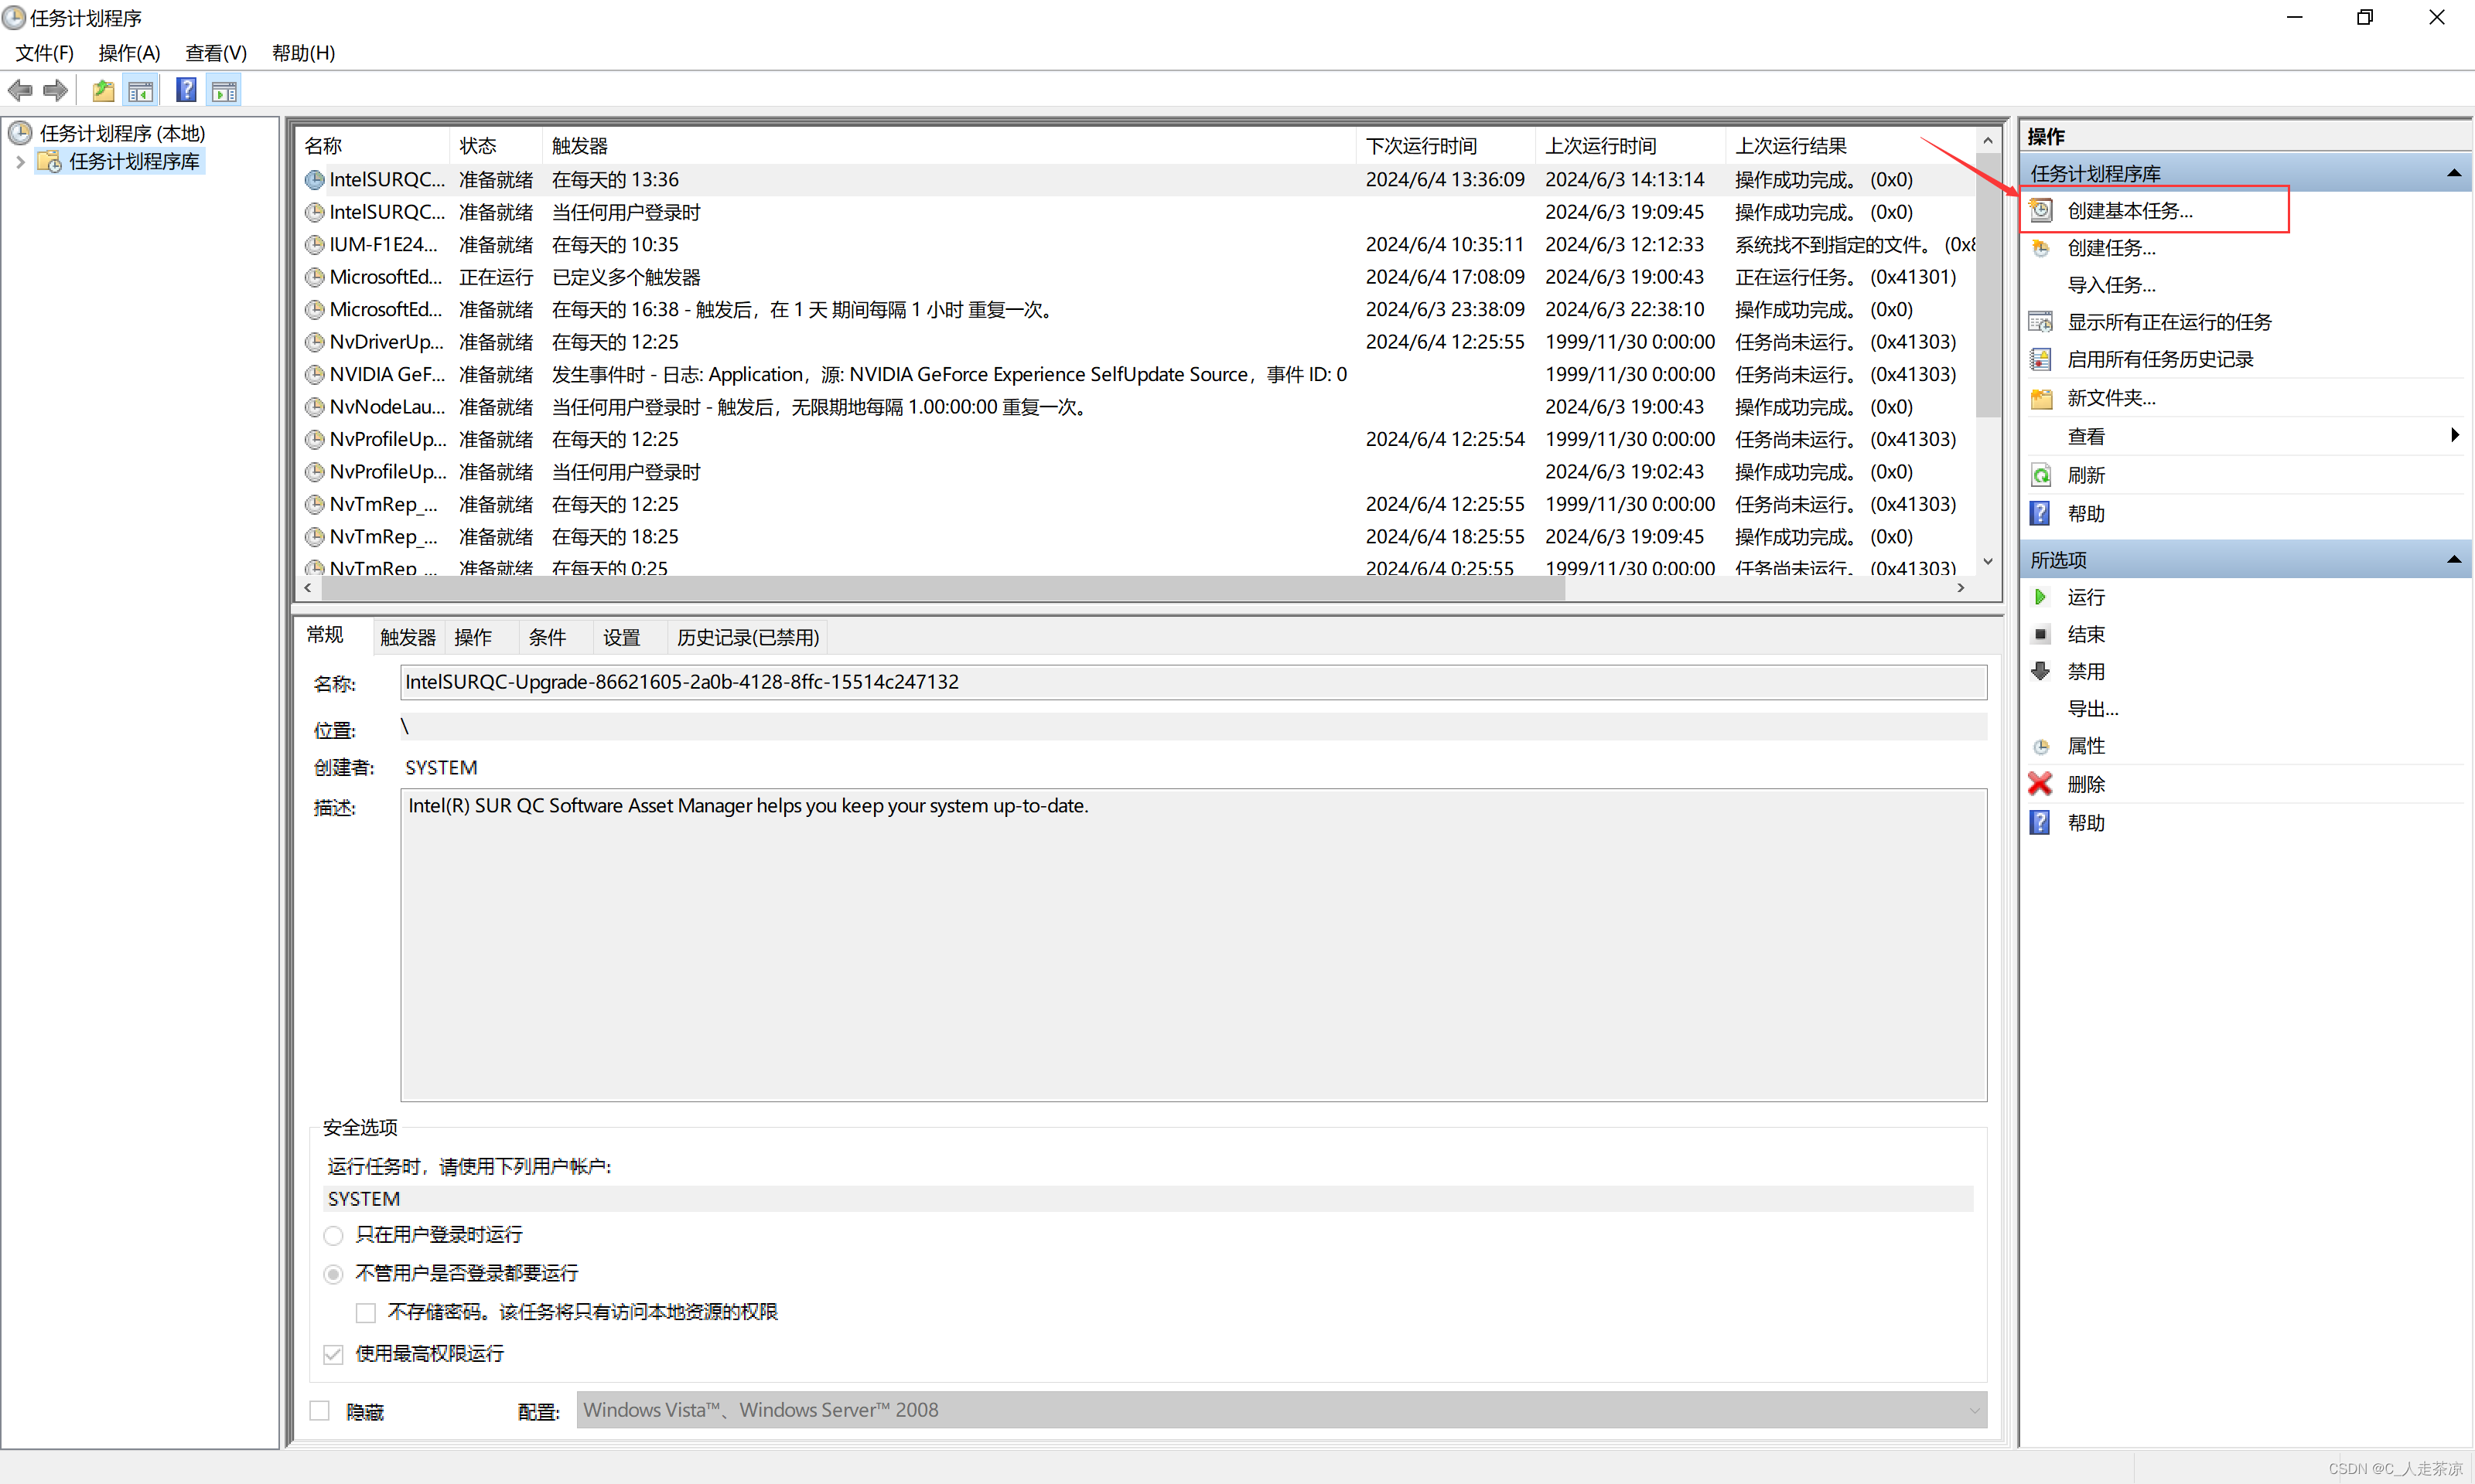Click the 创建任务... action link

point(2111,248)
